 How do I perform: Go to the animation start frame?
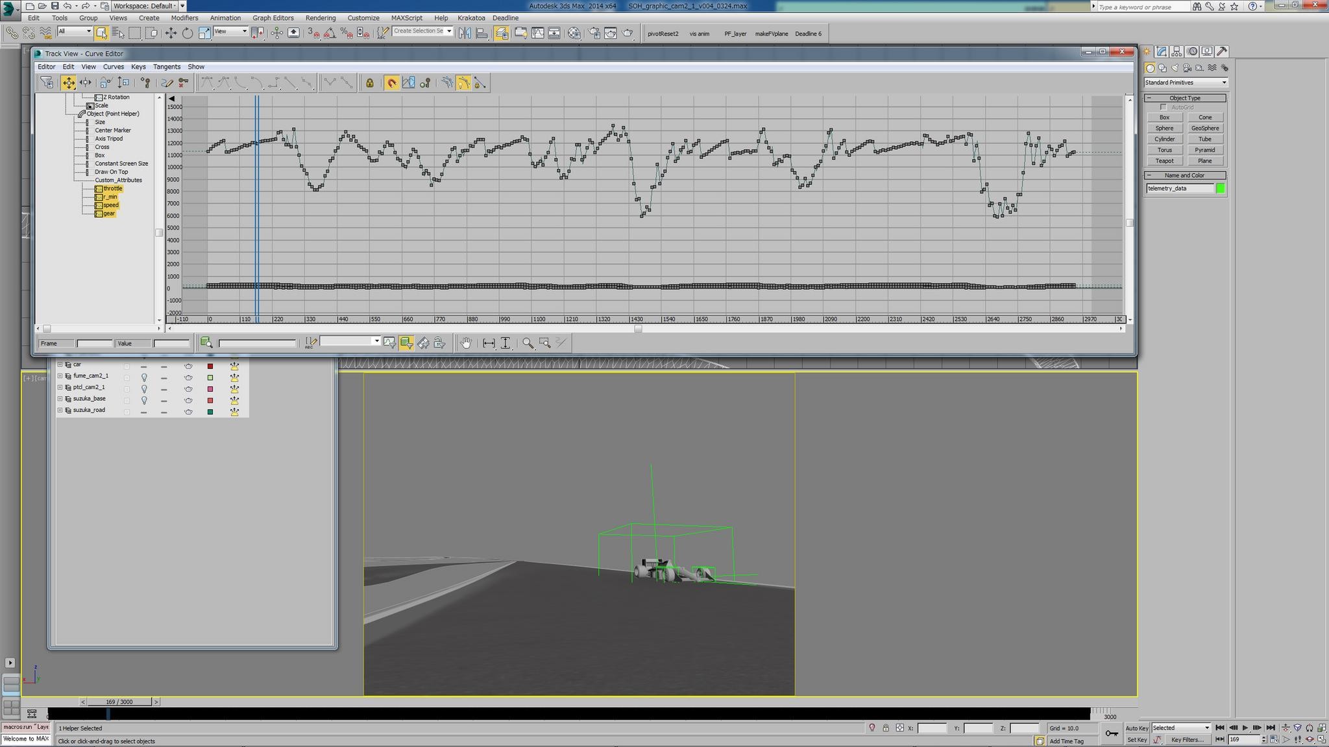(1220, 728)
